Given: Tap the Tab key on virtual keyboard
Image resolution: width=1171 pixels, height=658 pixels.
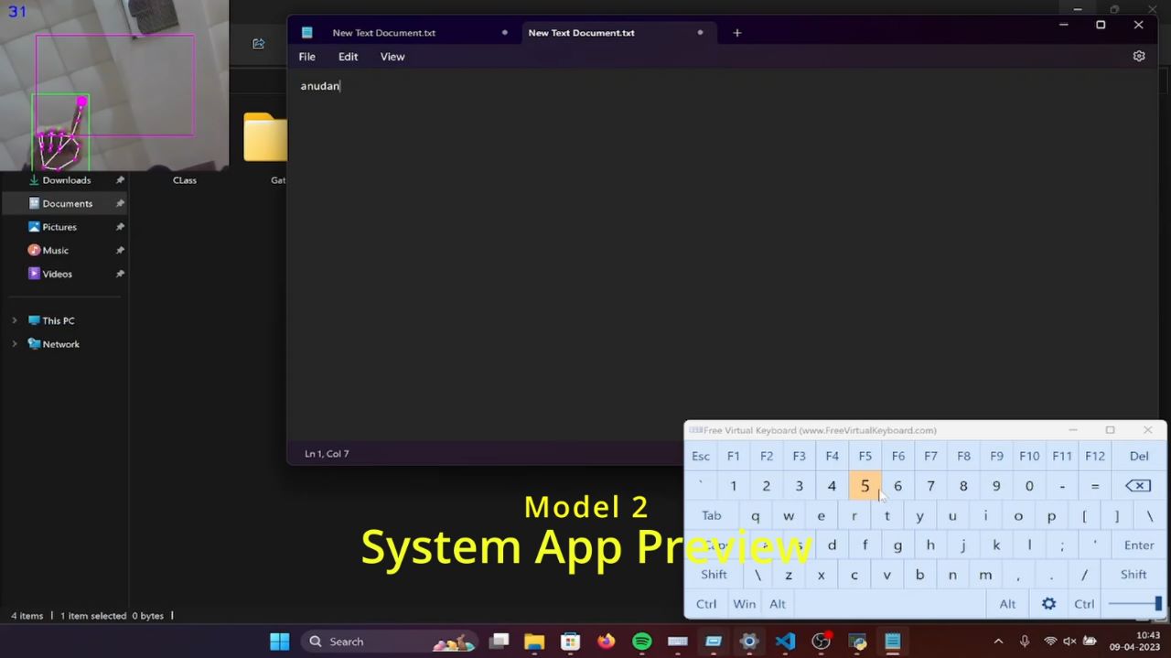Looking at the screenshot, I should [x=712, y=515].
